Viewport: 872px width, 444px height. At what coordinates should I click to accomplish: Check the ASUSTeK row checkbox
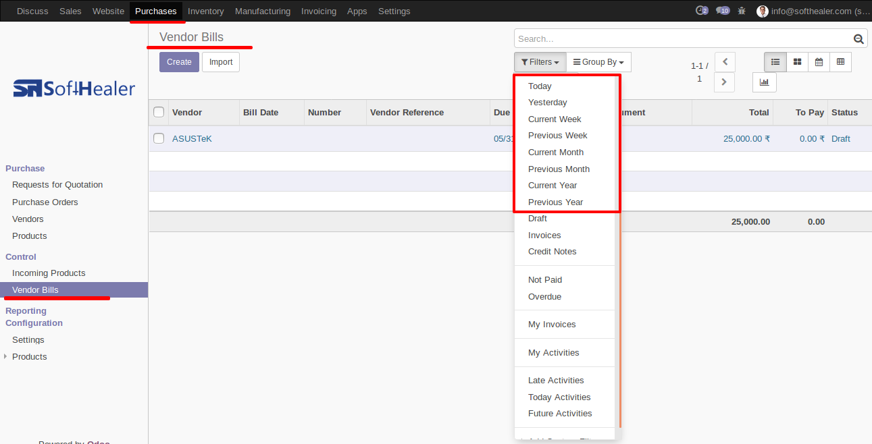[x=159, y=138]
